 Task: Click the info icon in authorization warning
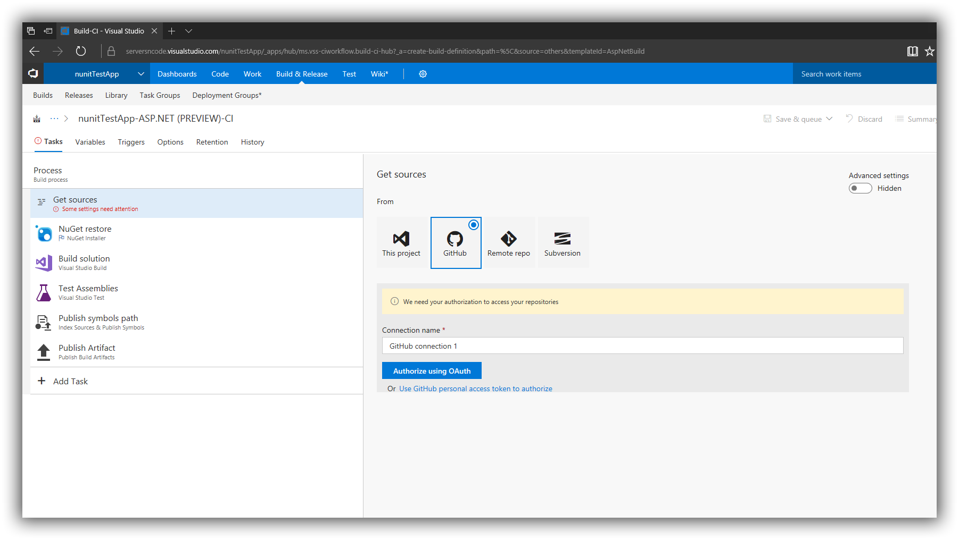[394, 301]
